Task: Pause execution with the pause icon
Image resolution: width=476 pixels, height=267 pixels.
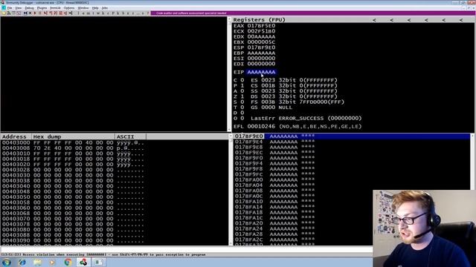Action: (x=39, y=13)
